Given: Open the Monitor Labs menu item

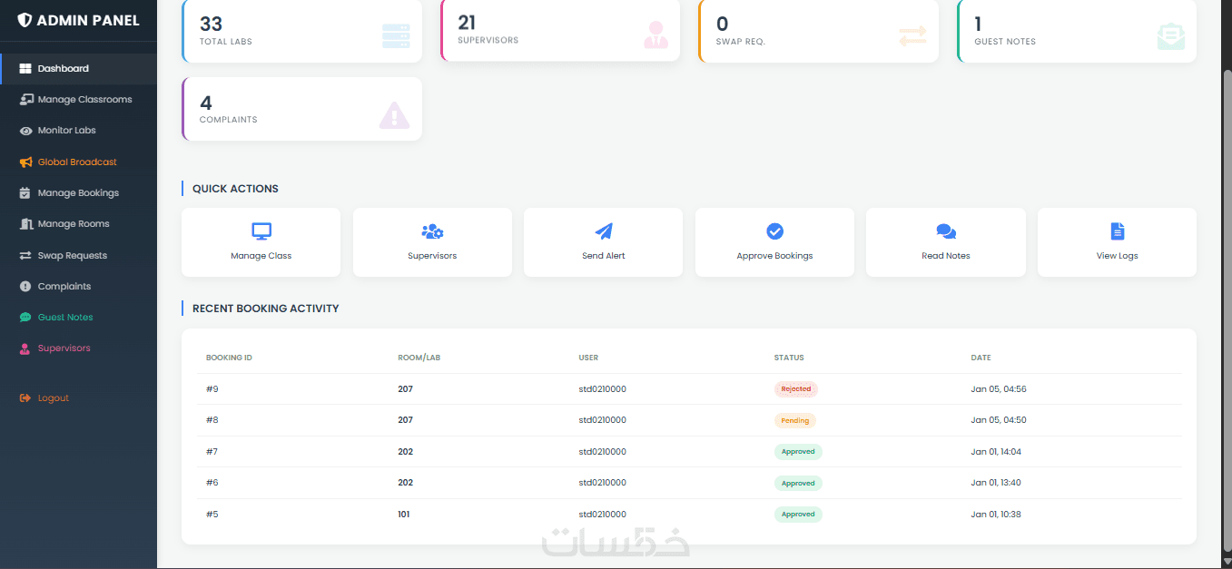Looking at the screenshot, I should [79, 131].
